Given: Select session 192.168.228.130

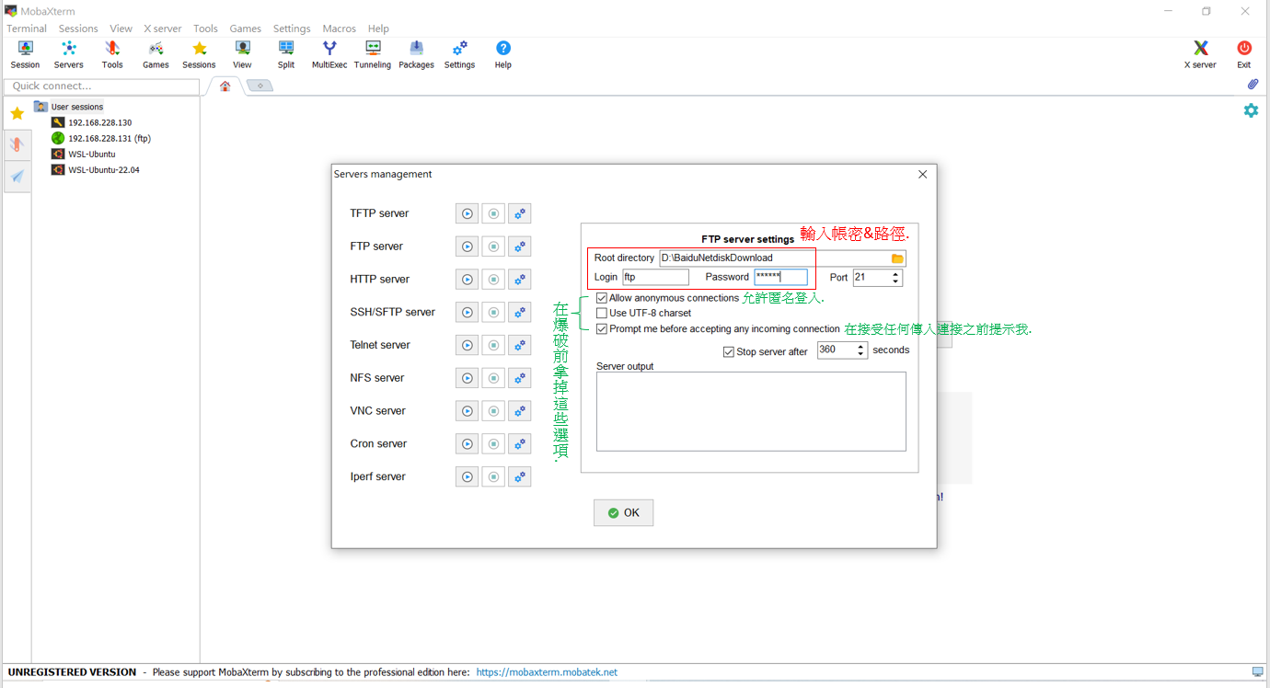Looking at the screenshot, I should (x=99, y=122).
